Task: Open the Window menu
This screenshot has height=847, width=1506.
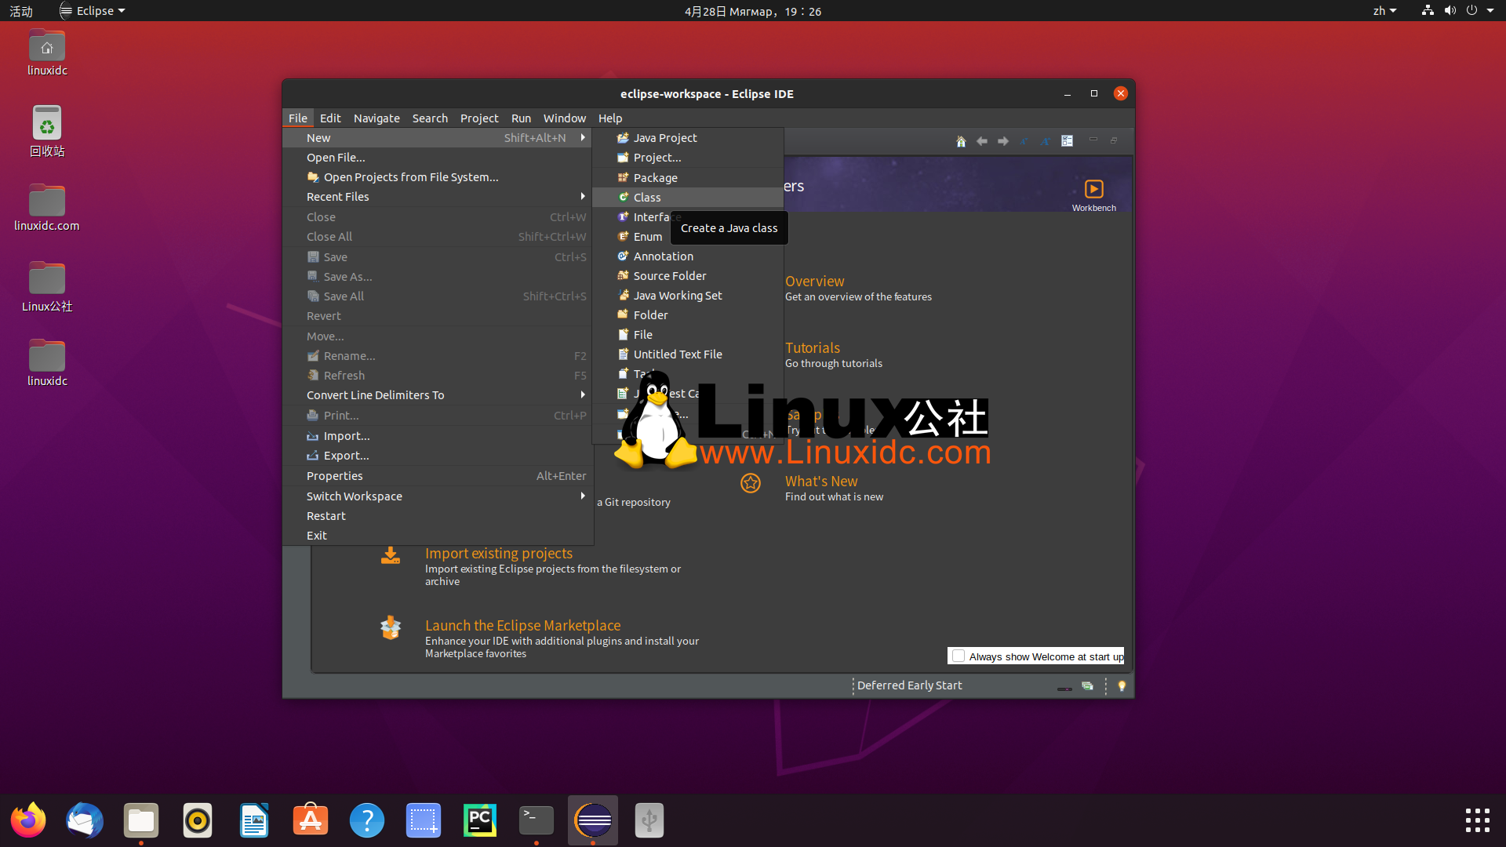Action: (565, 118)
